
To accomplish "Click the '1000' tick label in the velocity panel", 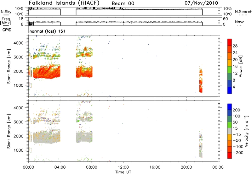I will pyautogui.click(x=19, y=150).
